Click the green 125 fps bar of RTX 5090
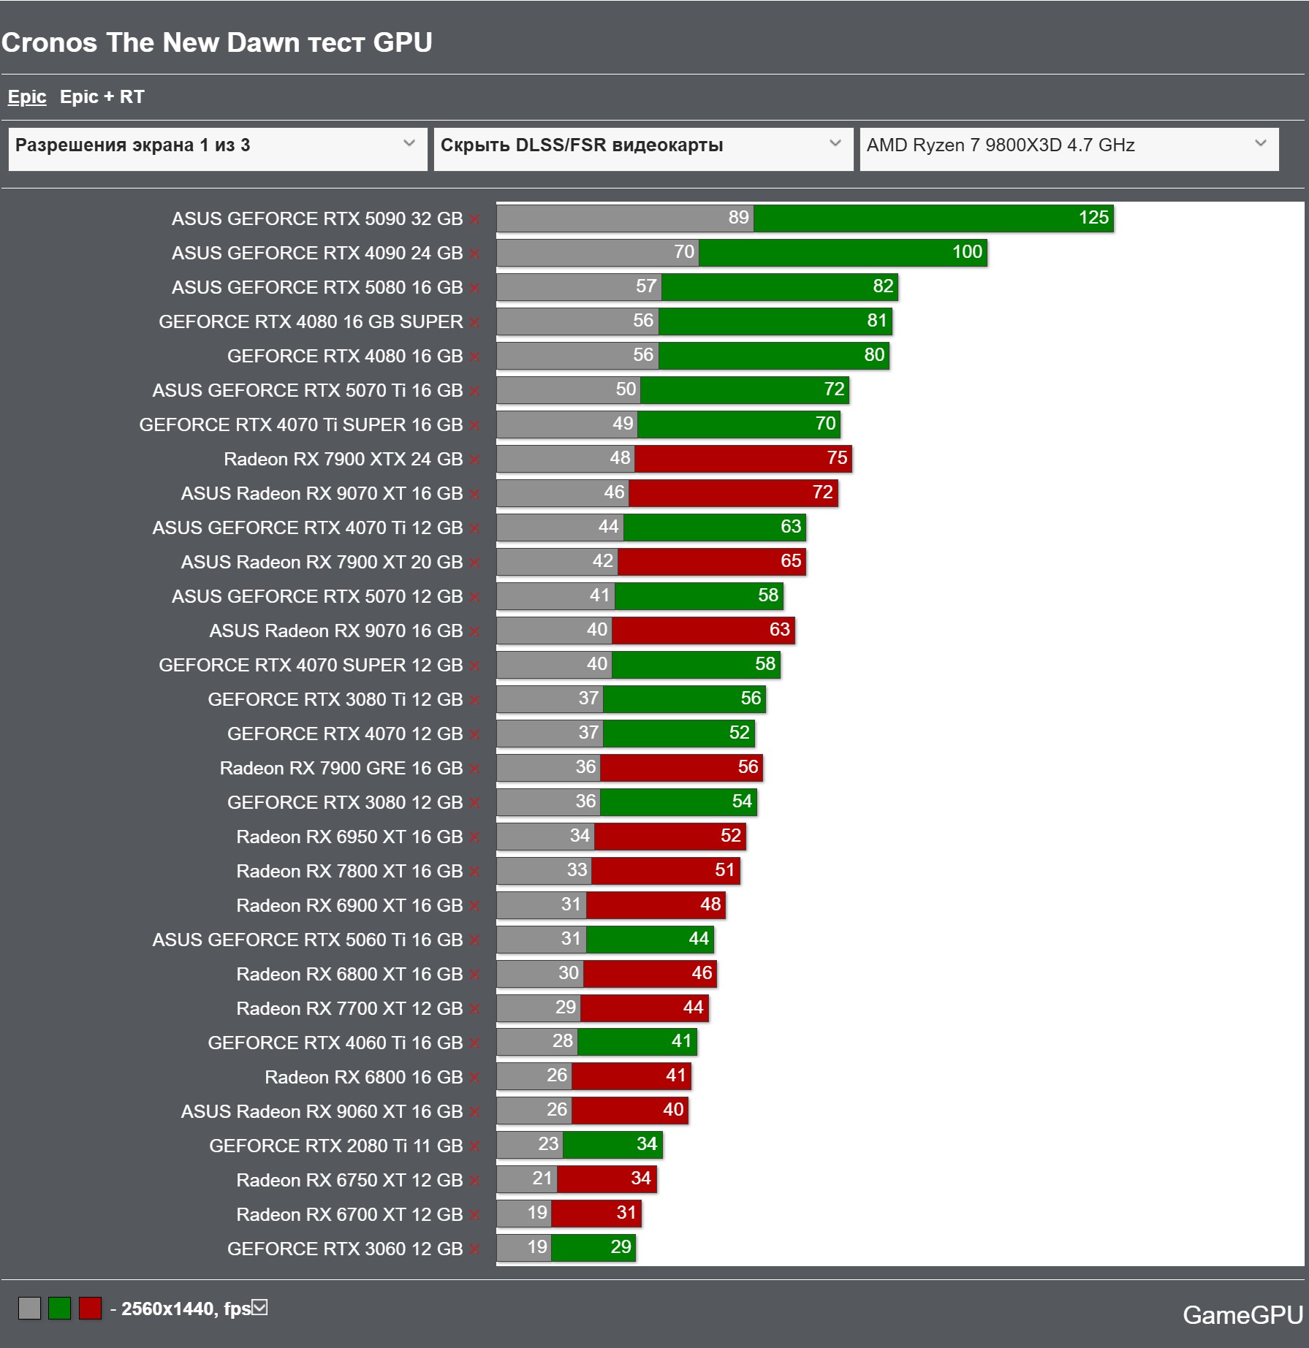1309x1348 pixels. (933, 218)
